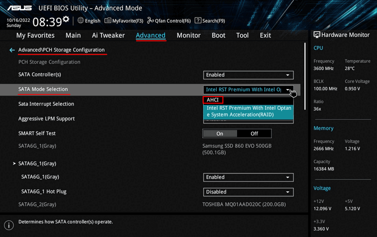Click the Hardware Monitor display icon
The image size is (377, 237).
pyautogui.click(x=317, y=35)
